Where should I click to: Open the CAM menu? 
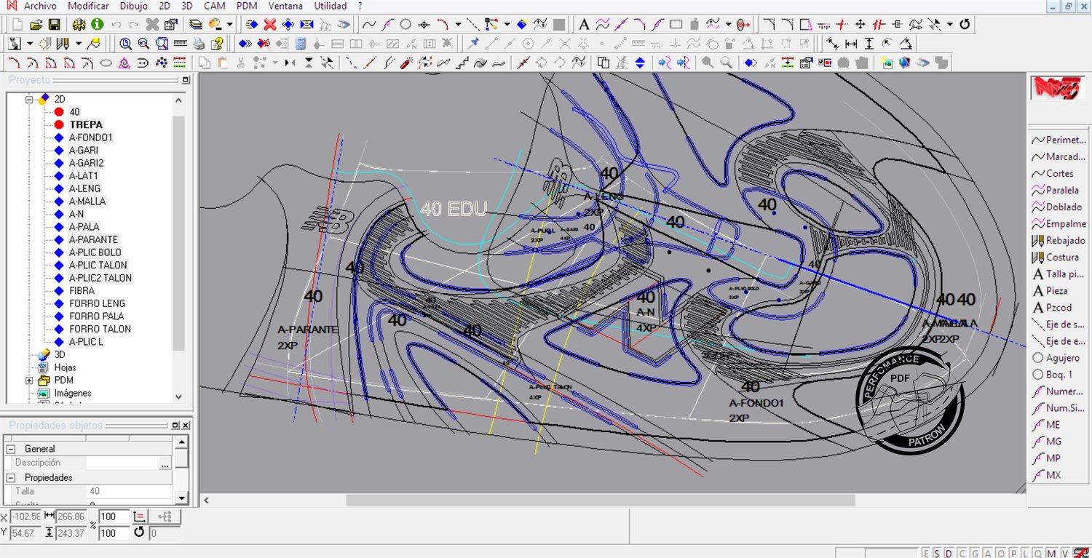pos(214,6)
